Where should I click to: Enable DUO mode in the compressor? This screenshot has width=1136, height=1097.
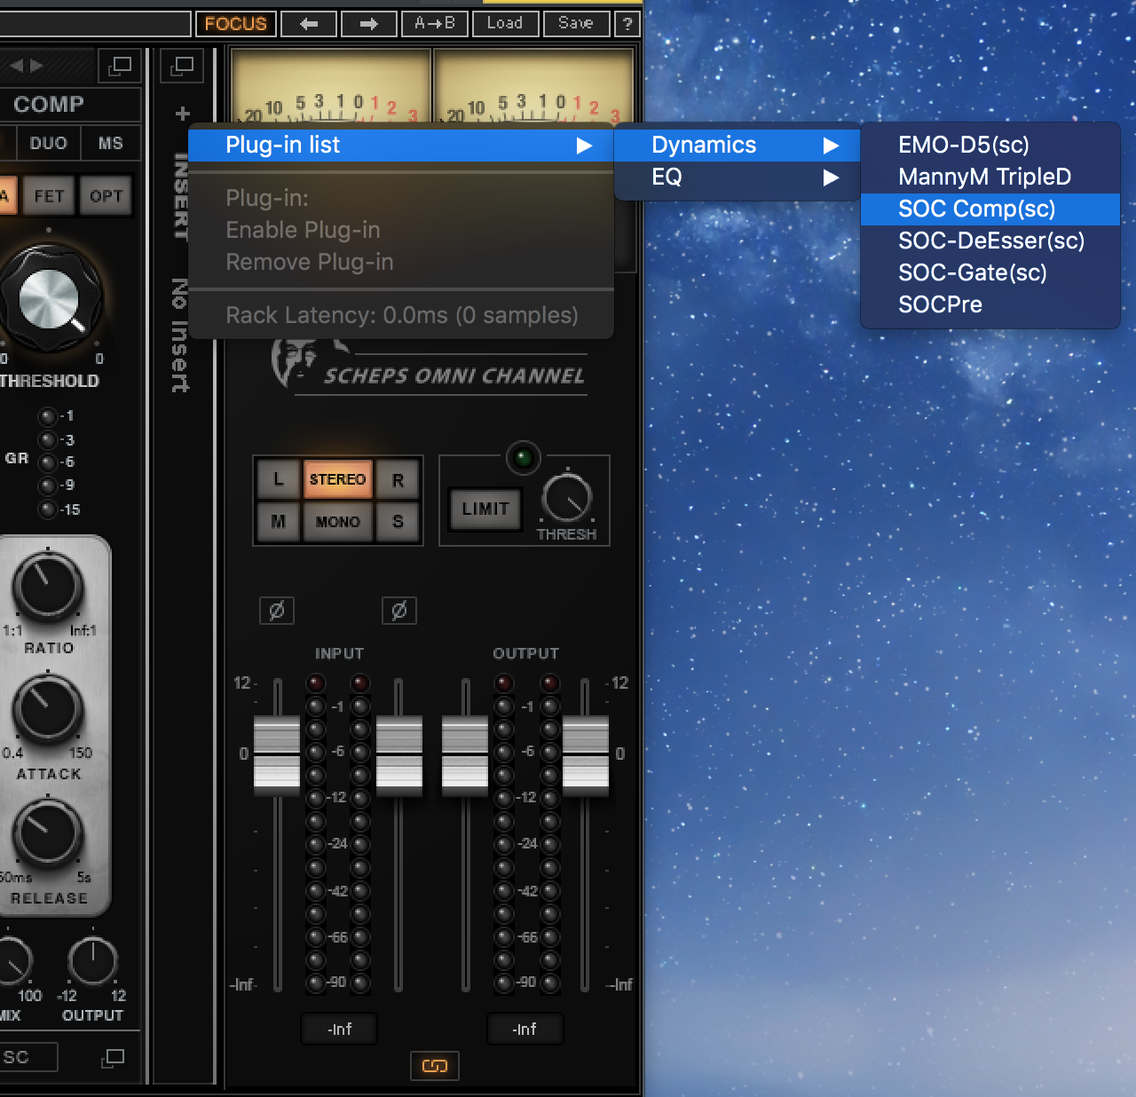point(48,143)
